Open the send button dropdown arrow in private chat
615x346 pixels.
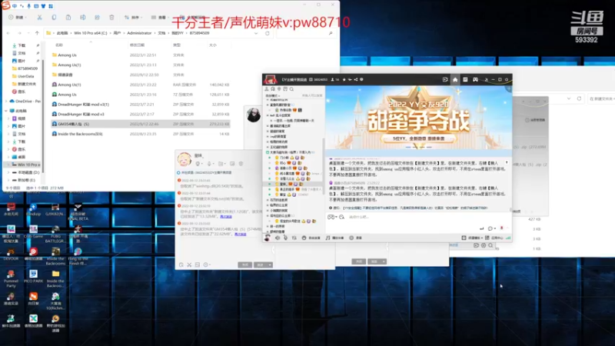point(270,264)
